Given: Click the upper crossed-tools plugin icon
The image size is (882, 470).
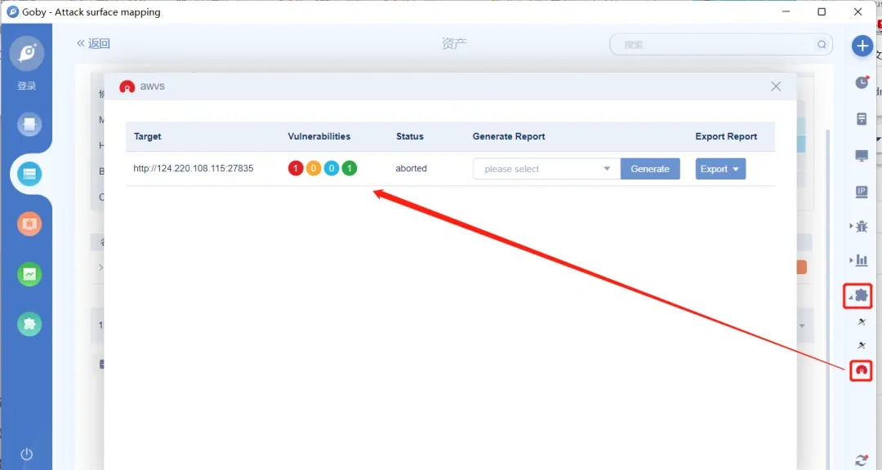Looking at the screenshot, I should tap(862, 322).
